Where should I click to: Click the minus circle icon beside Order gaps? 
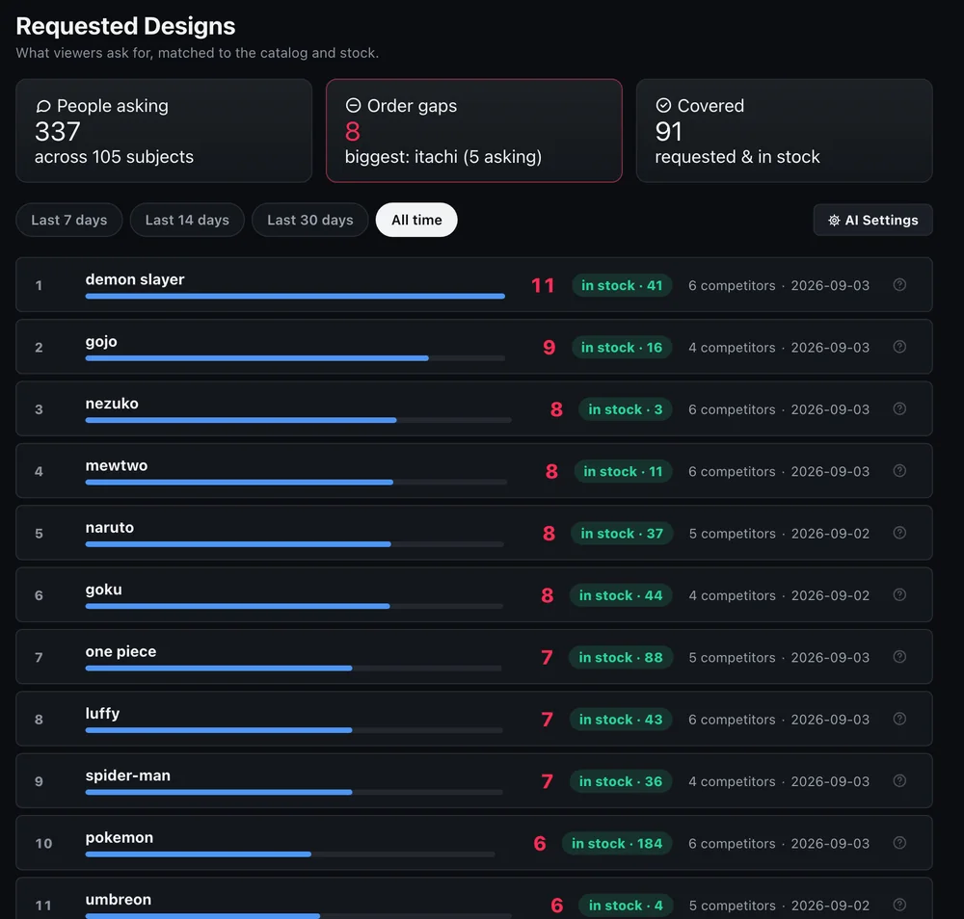tap(353, 105)
